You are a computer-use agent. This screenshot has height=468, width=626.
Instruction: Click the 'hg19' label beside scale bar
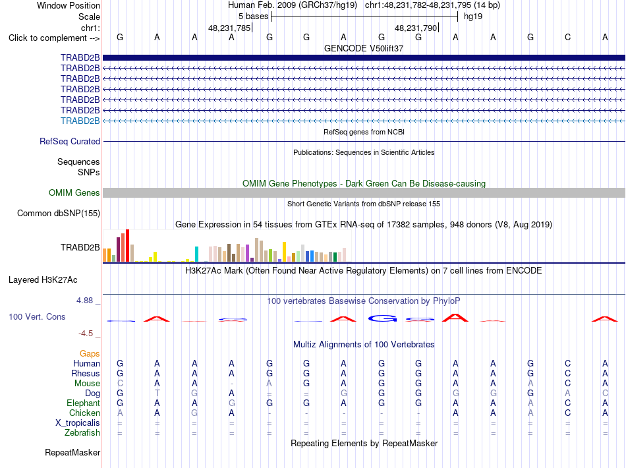473,16
